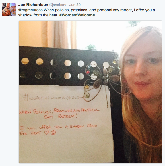Click 'shadow from the heat' tweet text
The image size is (165, 166).
38,15
